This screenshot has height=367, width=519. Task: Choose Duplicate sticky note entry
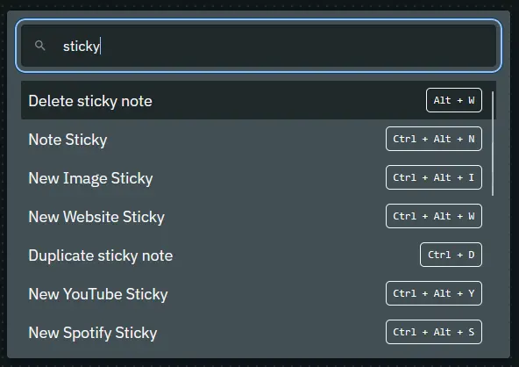[259, 255]
